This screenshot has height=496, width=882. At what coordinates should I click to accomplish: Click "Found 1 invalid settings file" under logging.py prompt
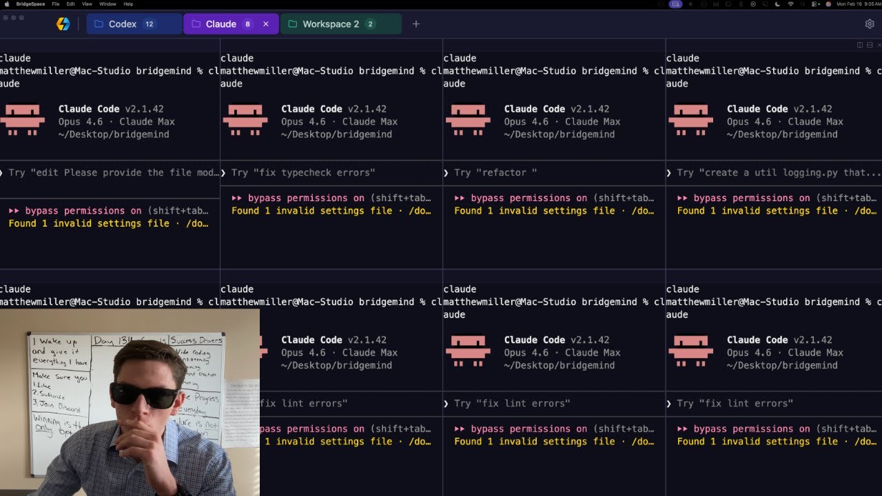757,211
